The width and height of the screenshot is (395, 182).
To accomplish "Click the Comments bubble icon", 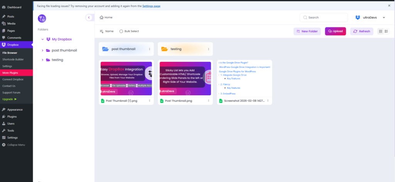I will click(x=4, y=38).
